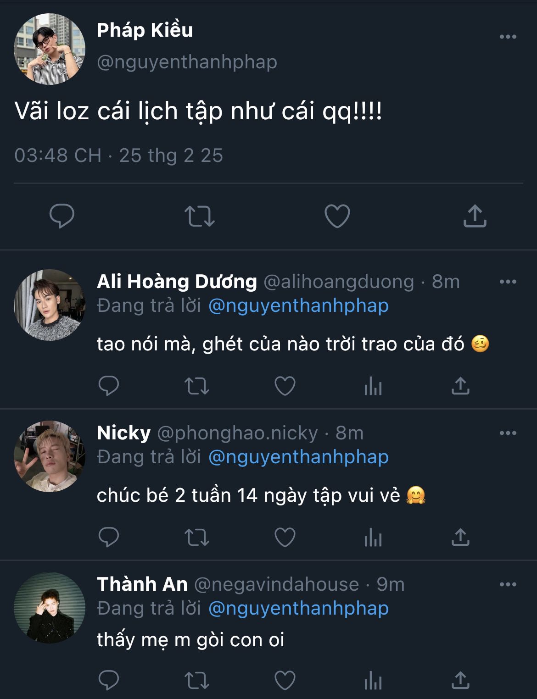This screenshot has height=699, width=537.
Task: Reply to Thành An's comment
Action: tap(109, 680)
